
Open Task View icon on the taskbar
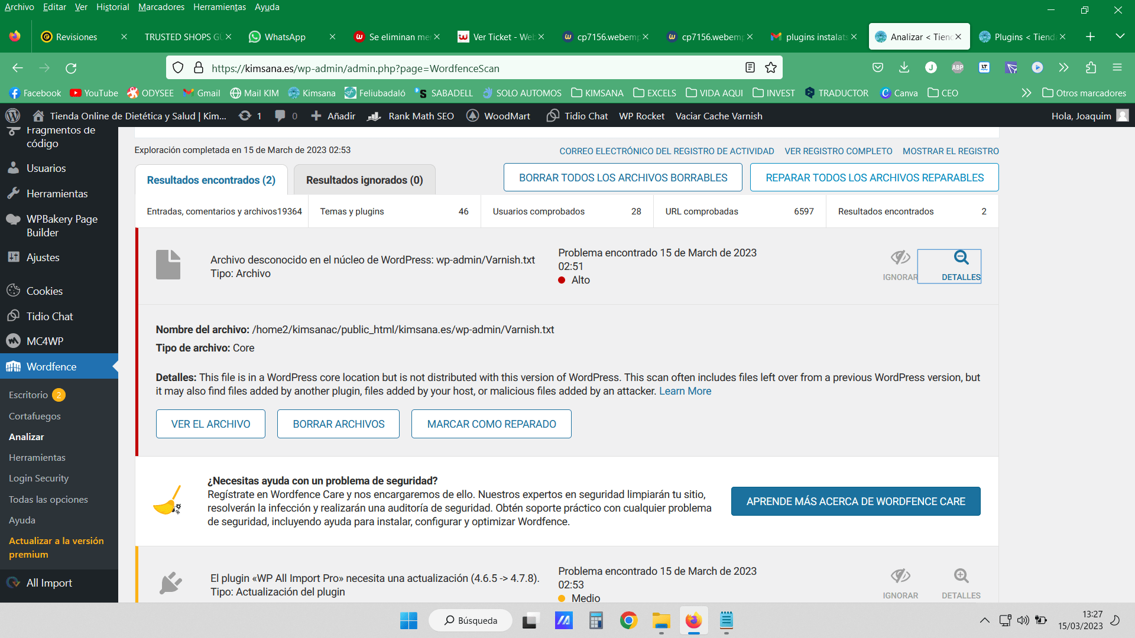pyautogui.click(x=530, y=620)
